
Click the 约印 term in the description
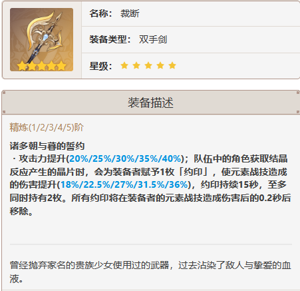[194, 172]
